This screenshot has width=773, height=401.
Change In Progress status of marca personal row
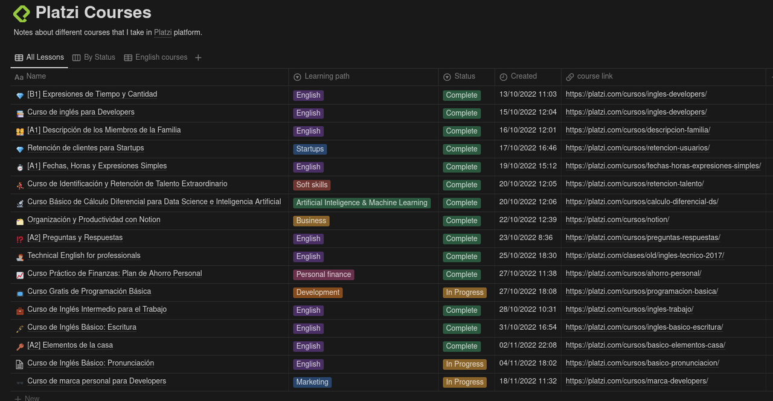pos(464,382)
